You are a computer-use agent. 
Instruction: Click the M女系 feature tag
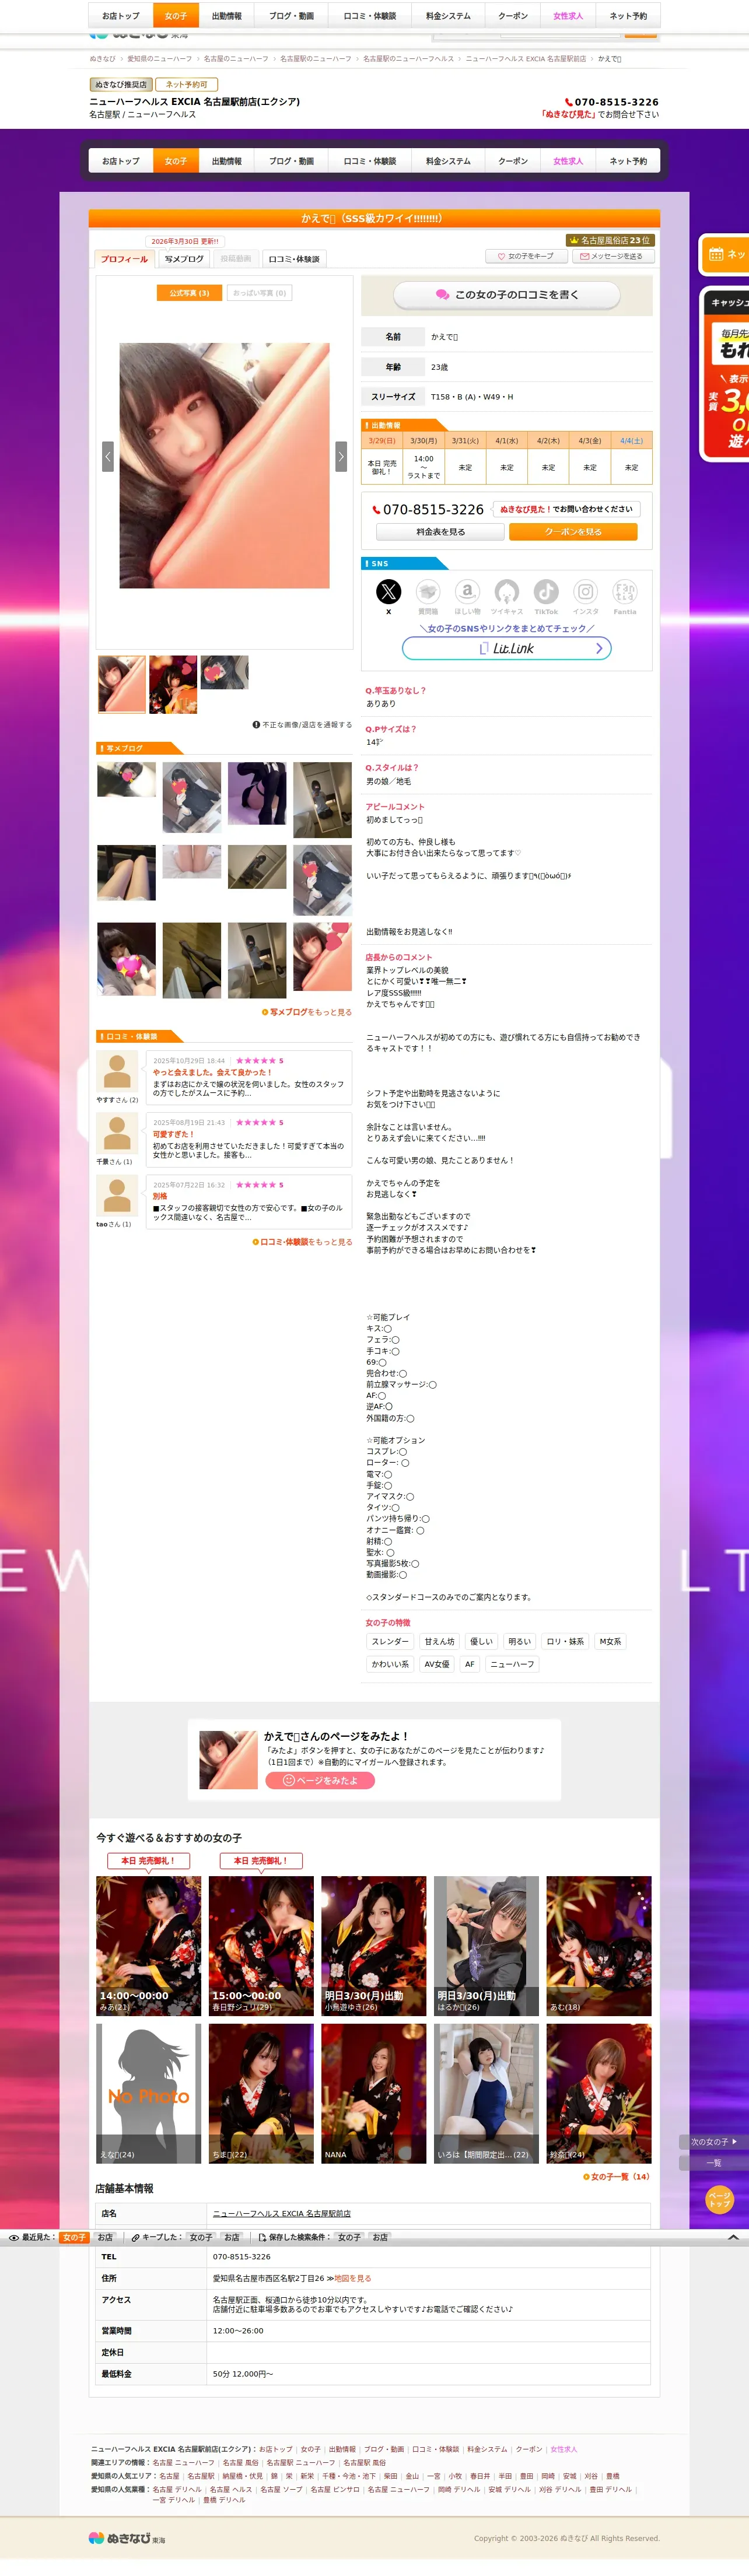point(610,1641)
